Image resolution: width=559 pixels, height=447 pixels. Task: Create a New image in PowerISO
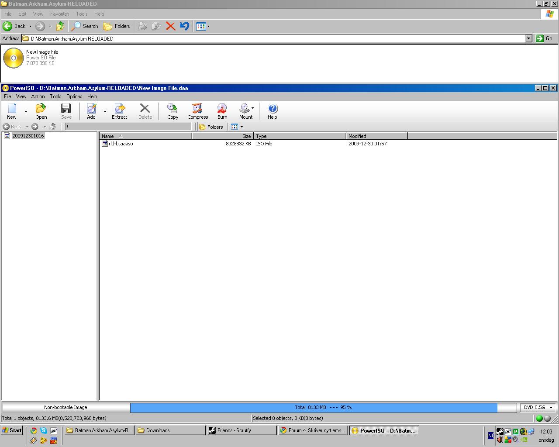click(x=12, y=111)
